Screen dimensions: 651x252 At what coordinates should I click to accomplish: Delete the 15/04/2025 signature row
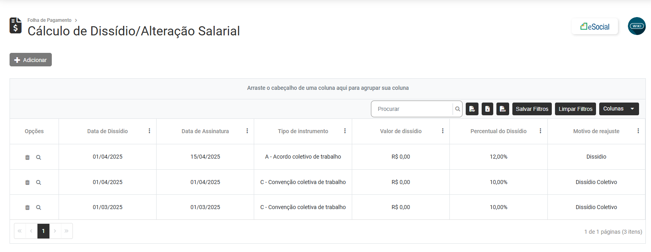pyautogui.click(x=27, y=157)
